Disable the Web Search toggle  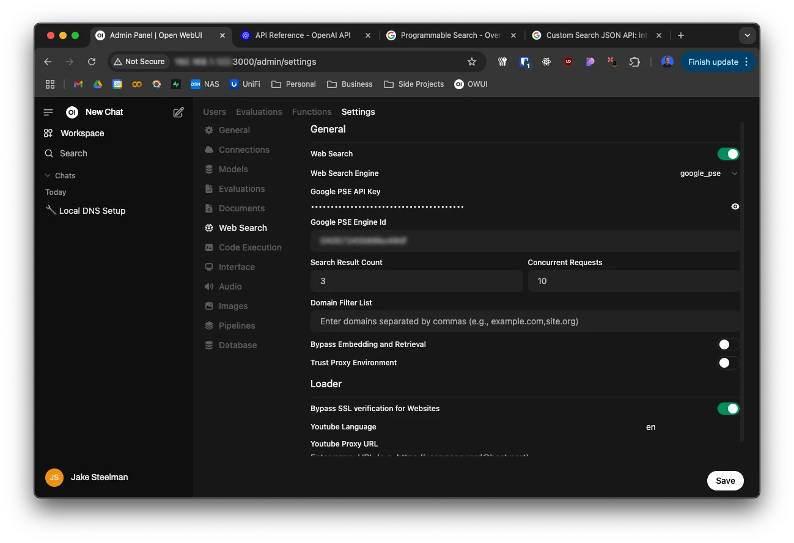[x=729, y=154]
